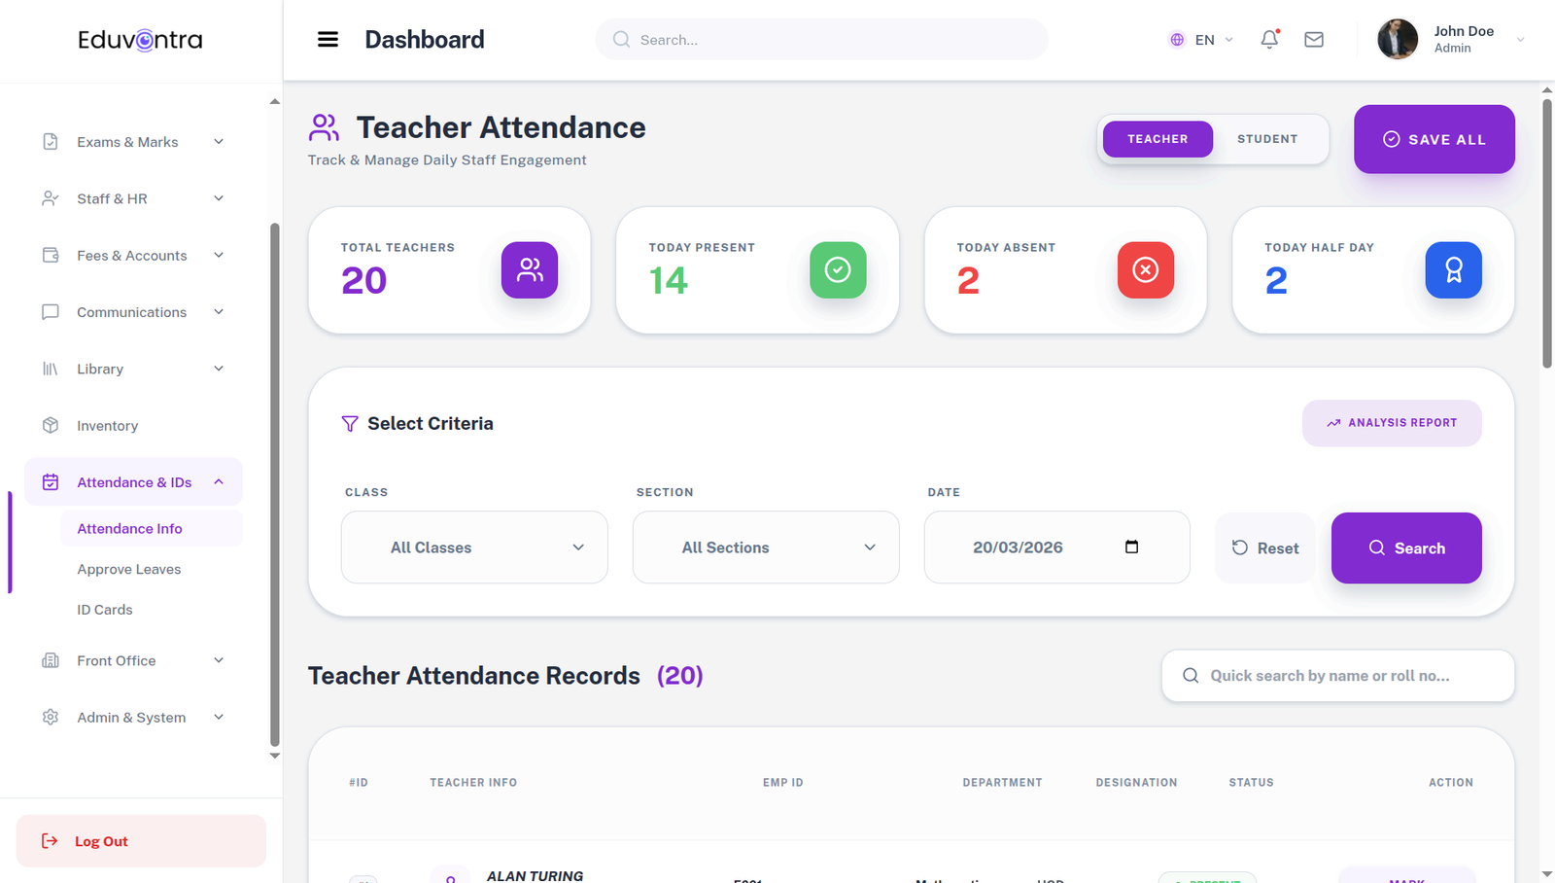Viewport: 1555px width, 883px height.
Task: Click the hamburger menu beside Dashboard
Action: click(x=328, y=39)
